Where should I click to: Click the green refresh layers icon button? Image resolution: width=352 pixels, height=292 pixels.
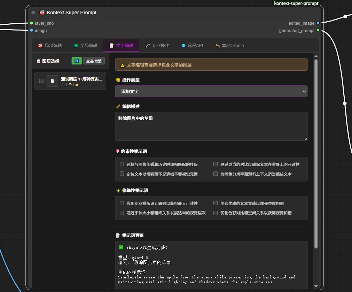(x=77, y=61)
